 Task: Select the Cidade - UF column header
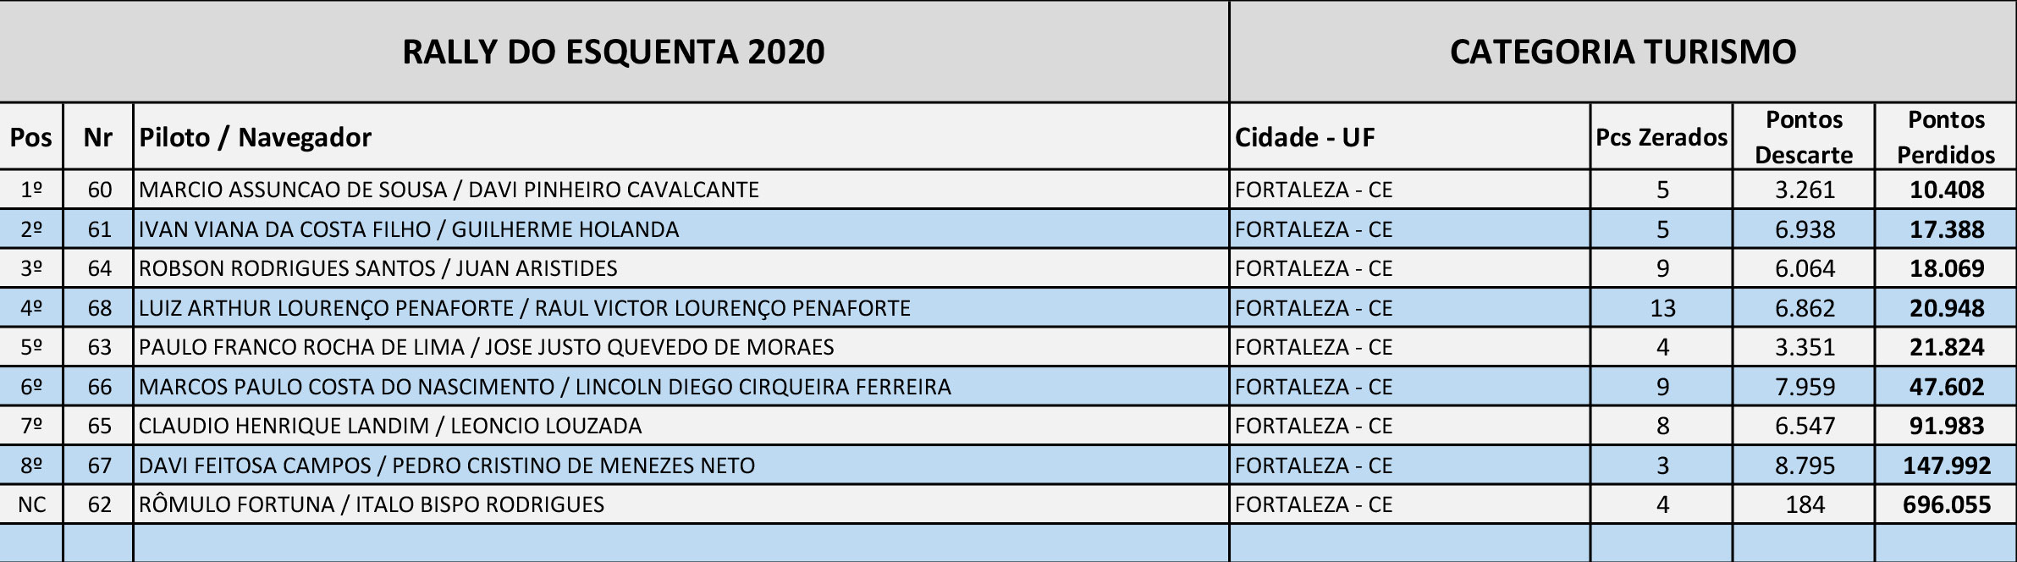(x=1304, y=137)
